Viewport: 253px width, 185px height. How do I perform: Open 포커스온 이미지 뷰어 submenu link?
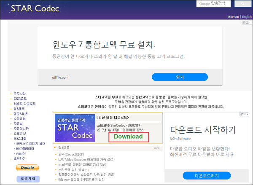(30, 144)
